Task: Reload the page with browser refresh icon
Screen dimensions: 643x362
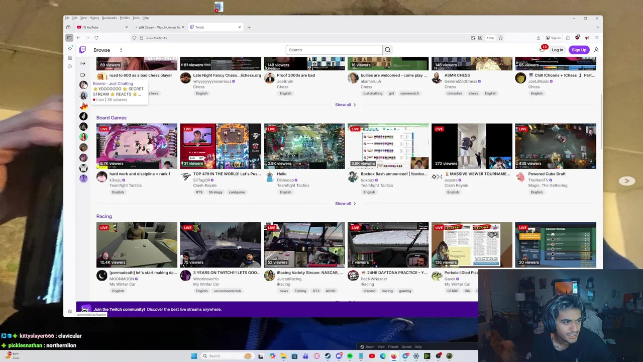Action: [96, 38]
